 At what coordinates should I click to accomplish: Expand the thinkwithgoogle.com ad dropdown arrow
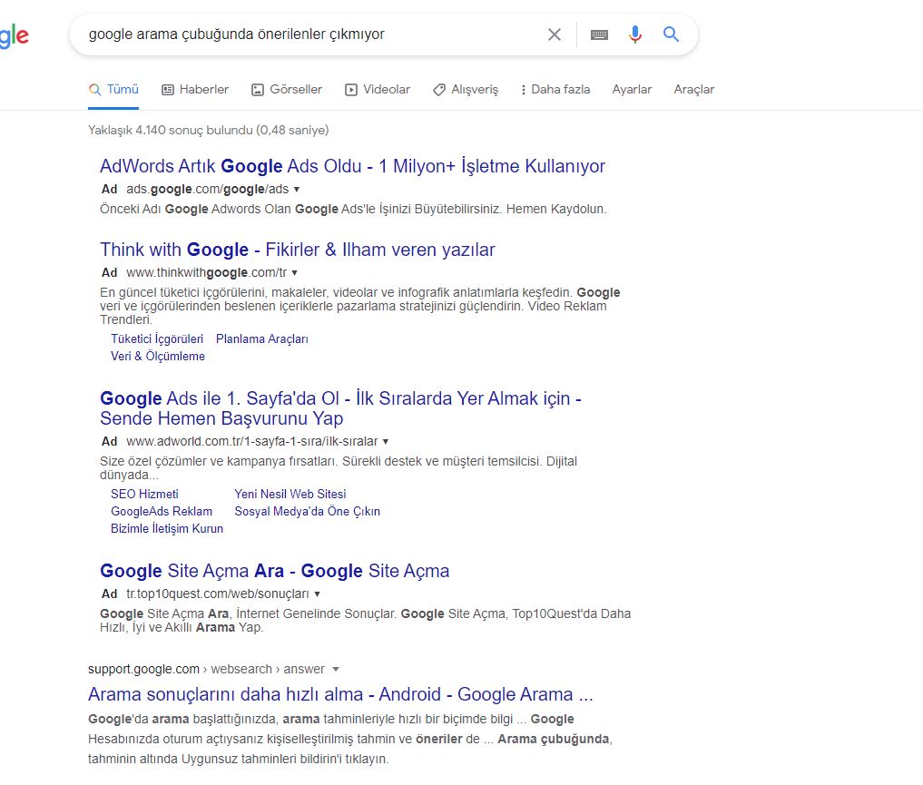coord(294,273)
